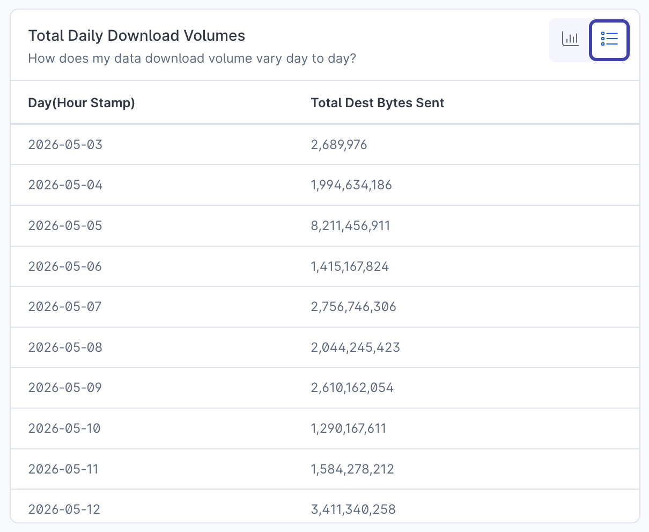Select the 2026-05-04 date cell
Viewport: 649px width, 532px height.
[65, 185]
